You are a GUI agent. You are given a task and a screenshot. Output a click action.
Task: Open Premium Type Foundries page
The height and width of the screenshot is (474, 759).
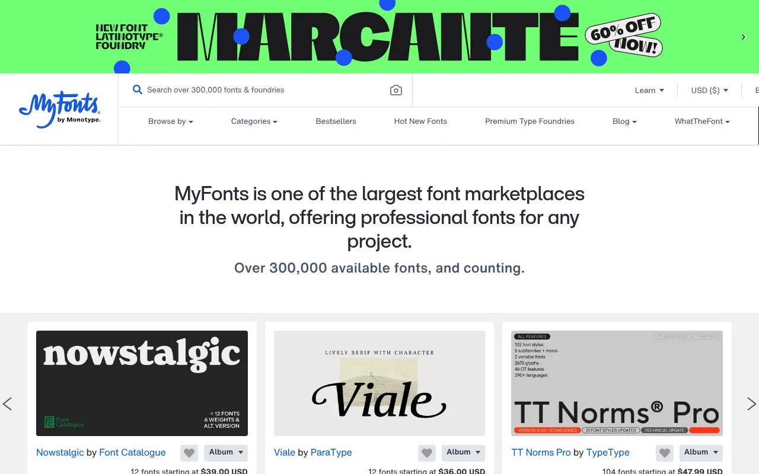(530, 121)
